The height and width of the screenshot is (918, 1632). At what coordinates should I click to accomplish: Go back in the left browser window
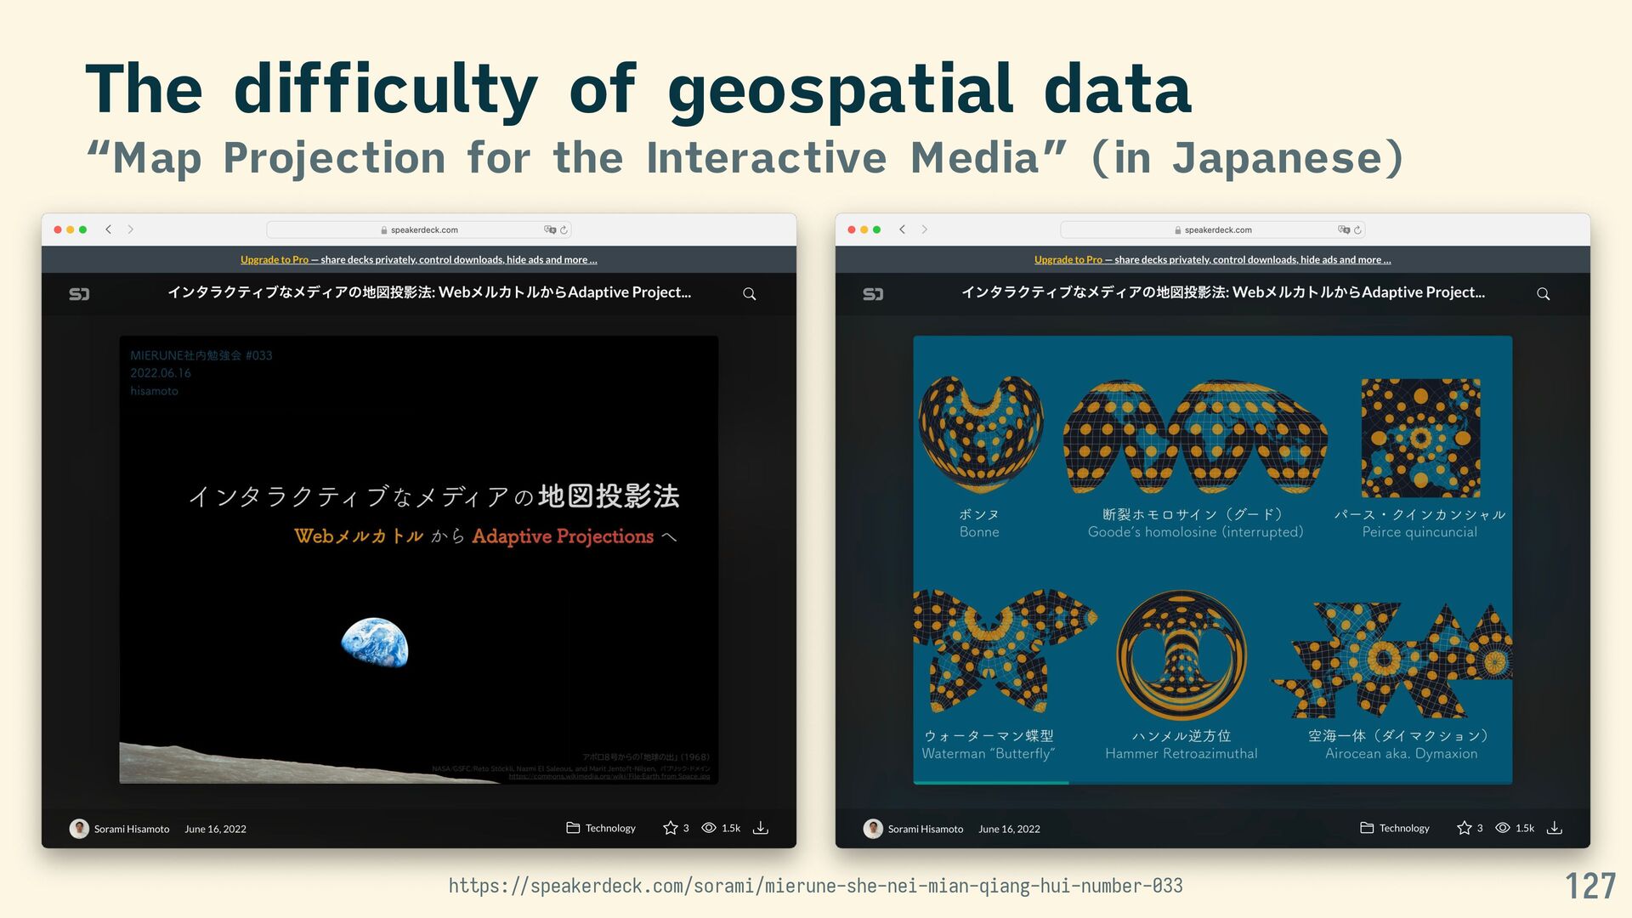point(109,229)
